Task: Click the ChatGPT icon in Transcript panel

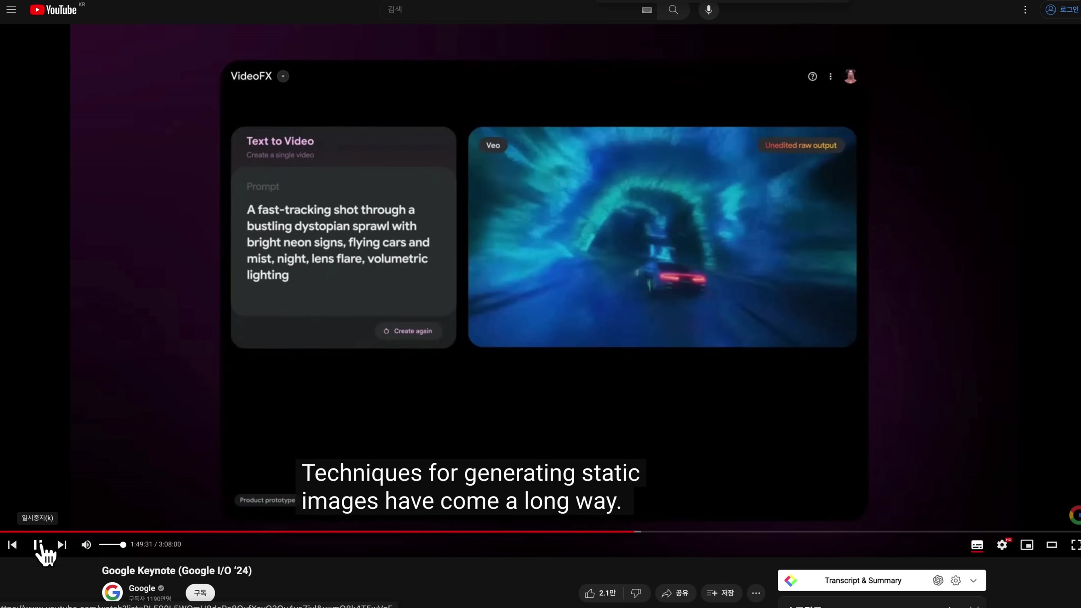Action: [938, 580]
